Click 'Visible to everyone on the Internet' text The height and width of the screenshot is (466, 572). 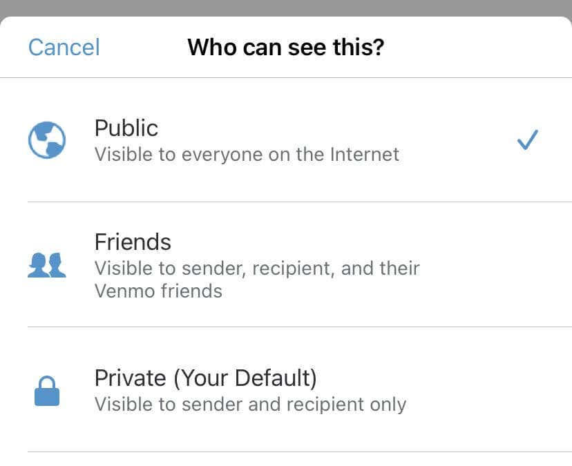pos(247,154)
